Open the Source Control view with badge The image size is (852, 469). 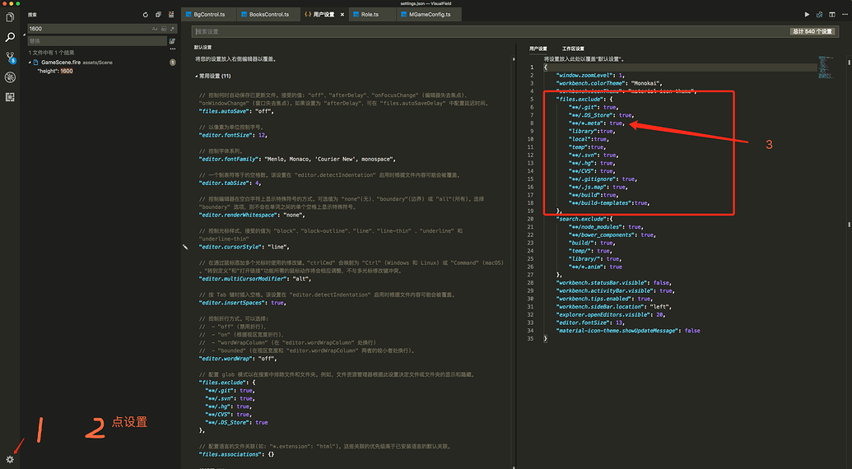tap(10, 58)
